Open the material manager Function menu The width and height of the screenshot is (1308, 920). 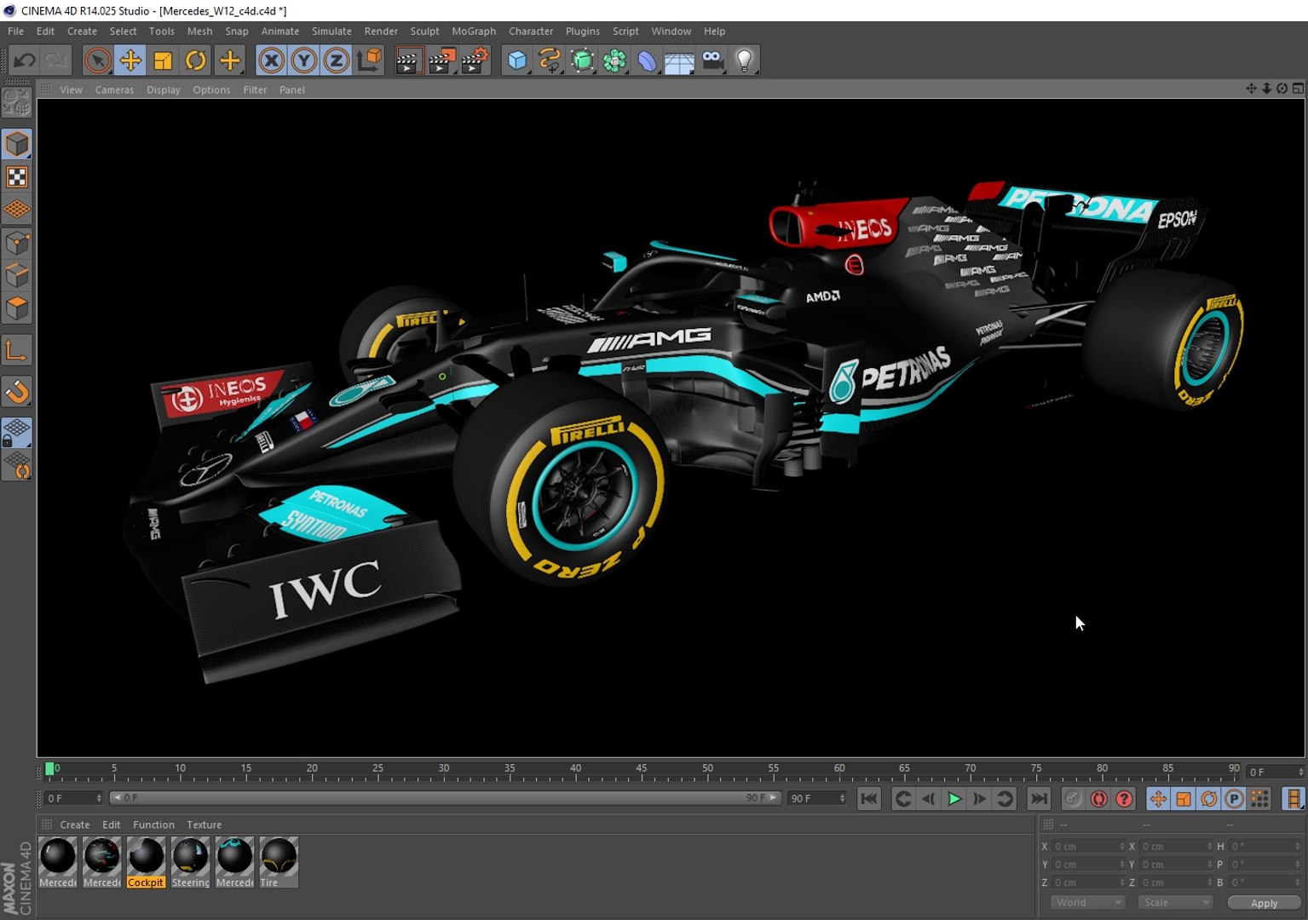[x=153, y=825]
